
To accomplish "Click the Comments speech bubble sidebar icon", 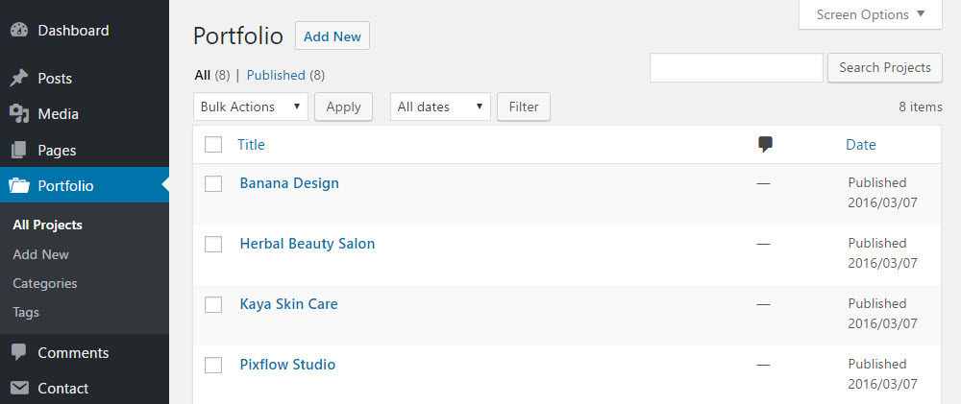I will [x=19, y=353].
